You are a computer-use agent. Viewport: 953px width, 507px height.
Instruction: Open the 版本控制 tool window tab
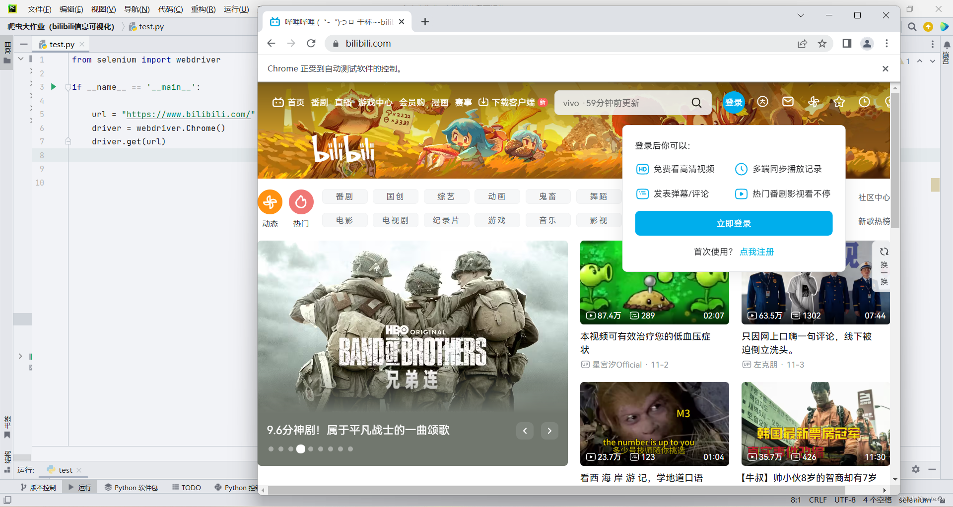click(x=38, y=488)
